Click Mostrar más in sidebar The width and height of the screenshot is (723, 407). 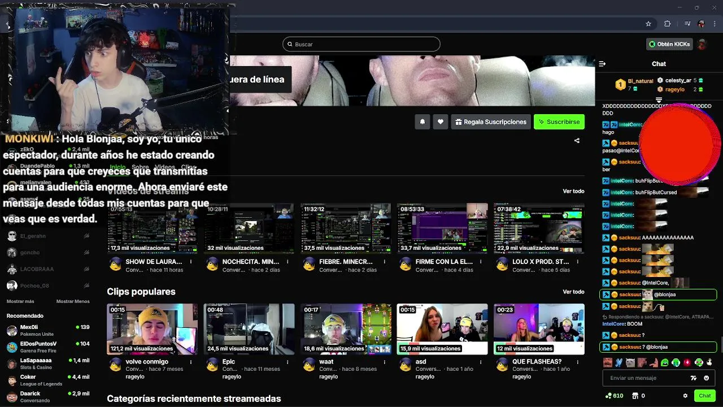pyautogui.click(x=20, y=301)
